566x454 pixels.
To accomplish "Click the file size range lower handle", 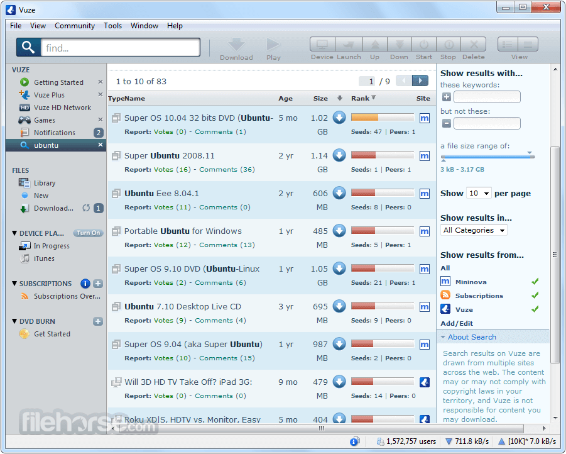I will tap(444, 160).
